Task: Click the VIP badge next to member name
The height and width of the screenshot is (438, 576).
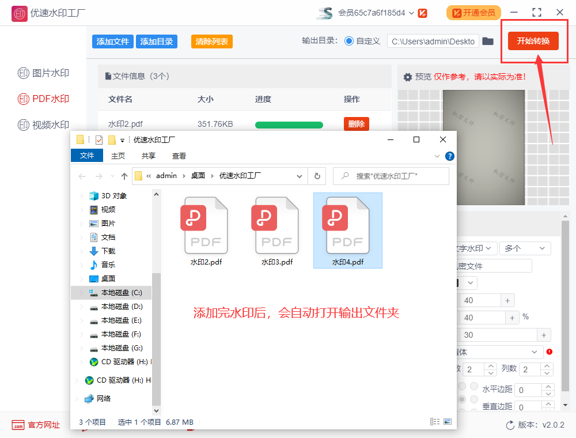Action: 422,13
